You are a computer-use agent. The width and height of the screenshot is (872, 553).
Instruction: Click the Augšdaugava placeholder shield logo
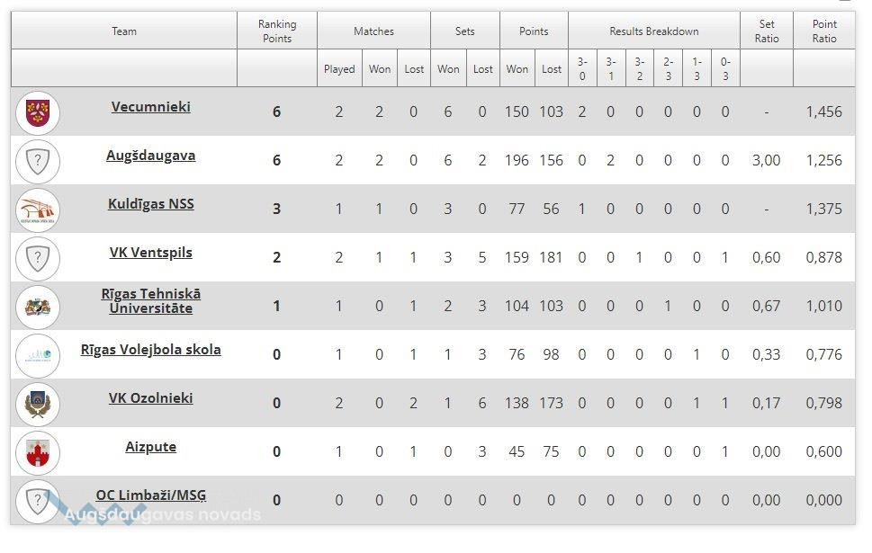coord(38,162)
